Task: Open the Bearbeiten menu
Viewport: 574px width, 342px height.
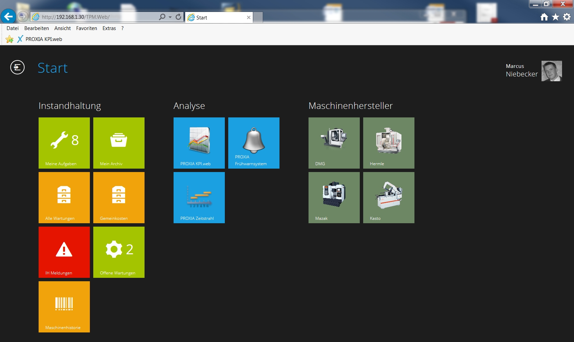Action: (x=37, y=28)
